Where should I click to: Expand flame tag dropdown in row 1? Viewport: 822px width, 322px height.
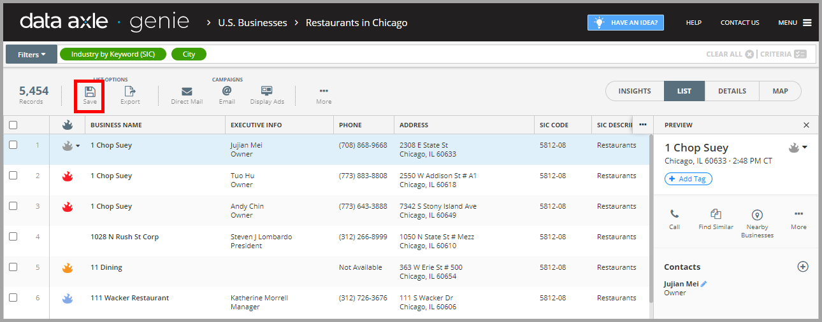(x=78, y=146)
